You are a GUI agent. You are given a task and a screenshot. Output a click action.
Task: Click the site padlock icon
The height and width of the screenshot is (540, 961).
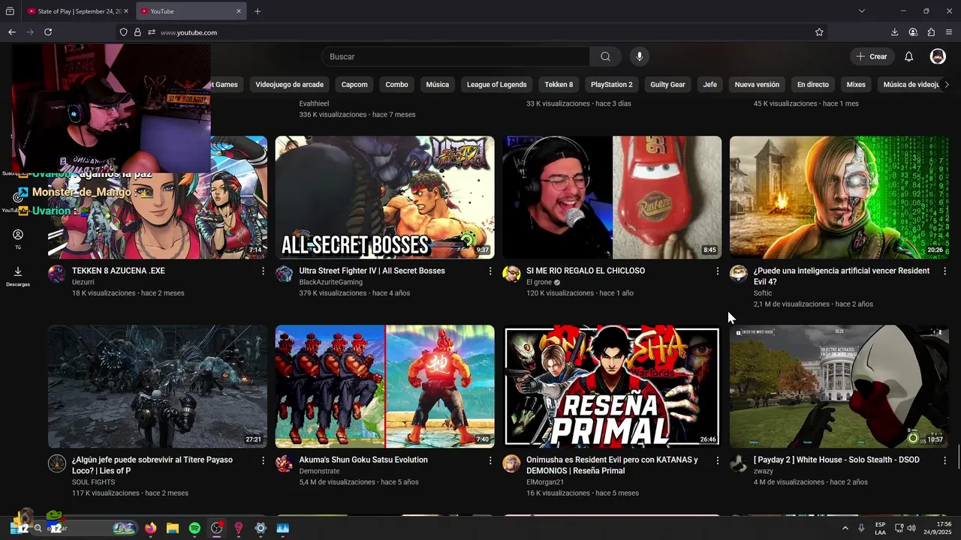137,32
